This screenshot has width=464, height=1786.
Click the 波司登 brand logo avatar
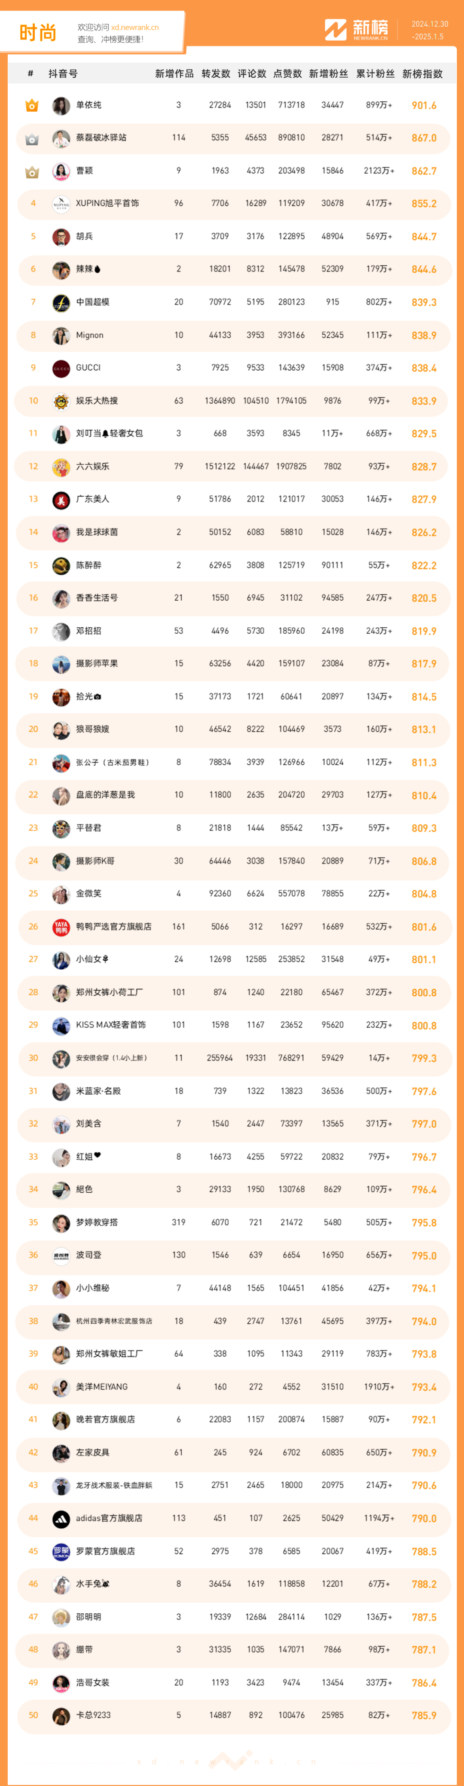click(61, 1255)
